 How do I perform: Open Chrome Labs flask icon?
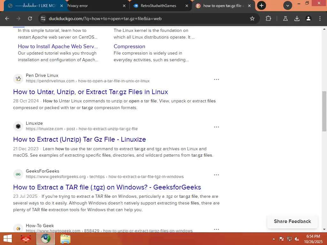(285, 19)
